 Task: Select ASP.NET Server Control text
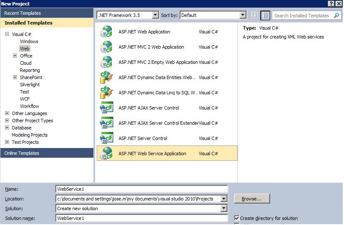[143, 139]
